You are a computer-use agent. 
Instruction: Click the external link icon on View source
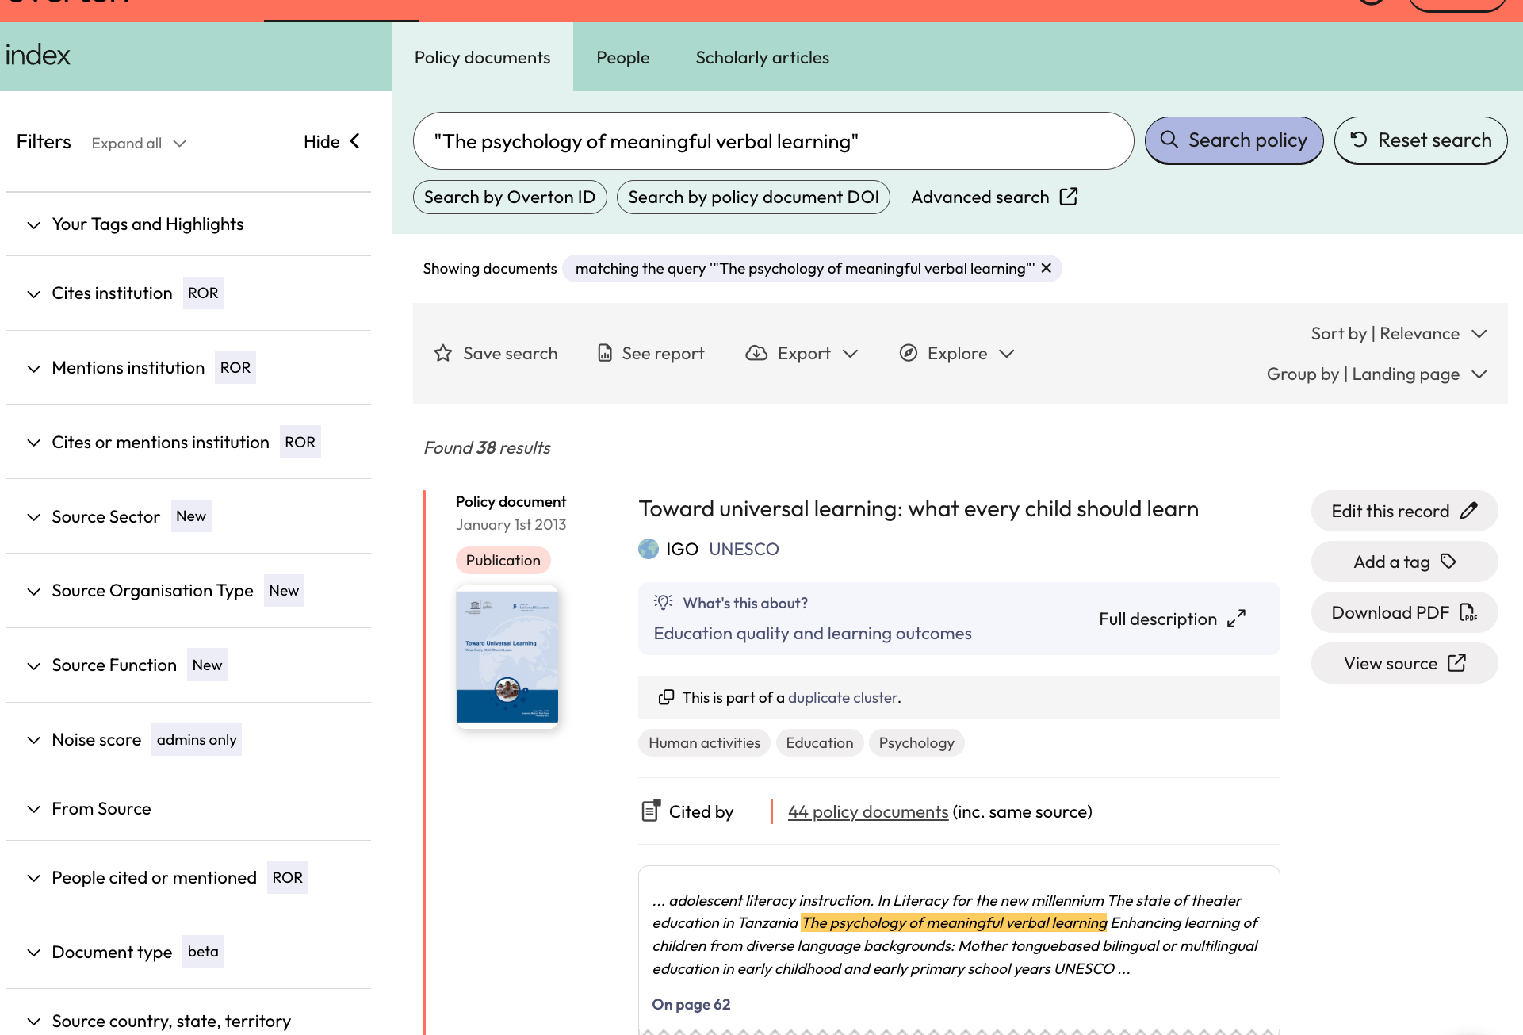(x=1457, y=663)
